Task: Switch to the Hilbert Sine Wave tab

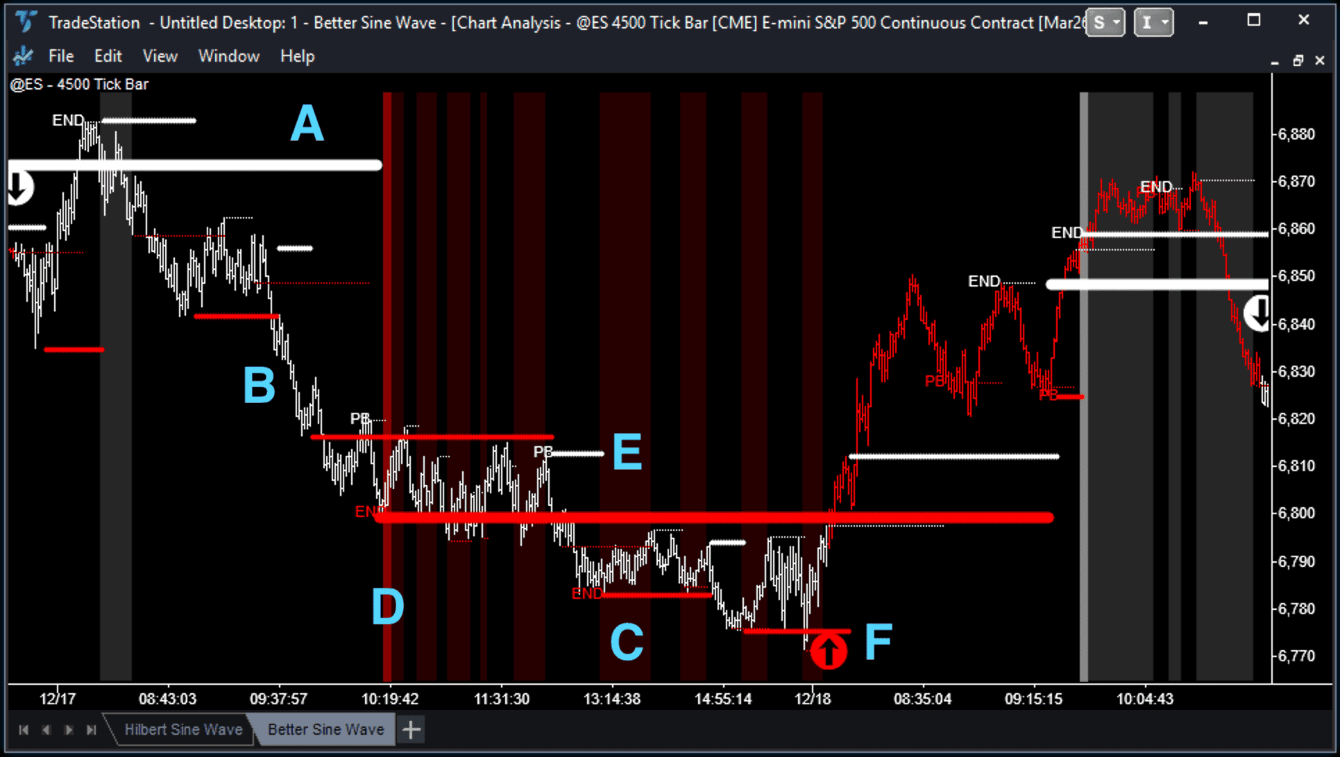Action: (183, 729)
